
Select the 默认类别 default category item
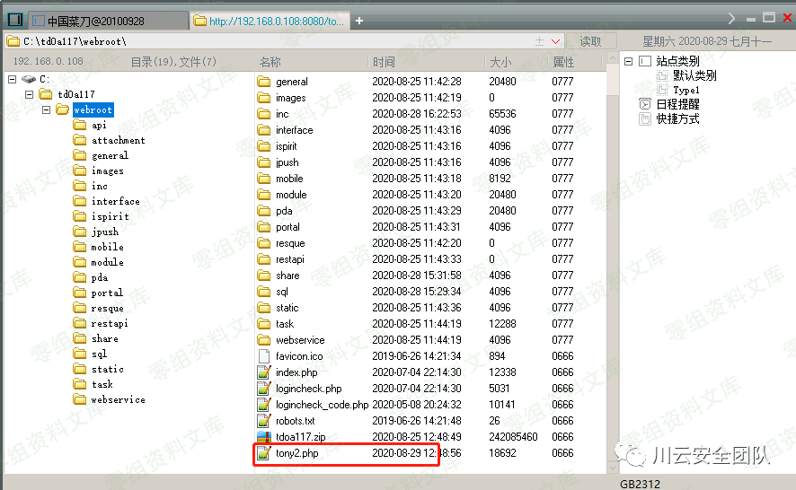[x=694, y=75]
